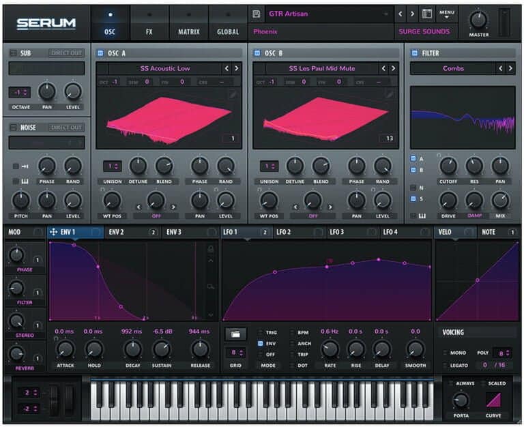This screenshot has height=427, width=524.
Task: Open SS Acoustic Low wavetable menu
Action: coord(165,68)
